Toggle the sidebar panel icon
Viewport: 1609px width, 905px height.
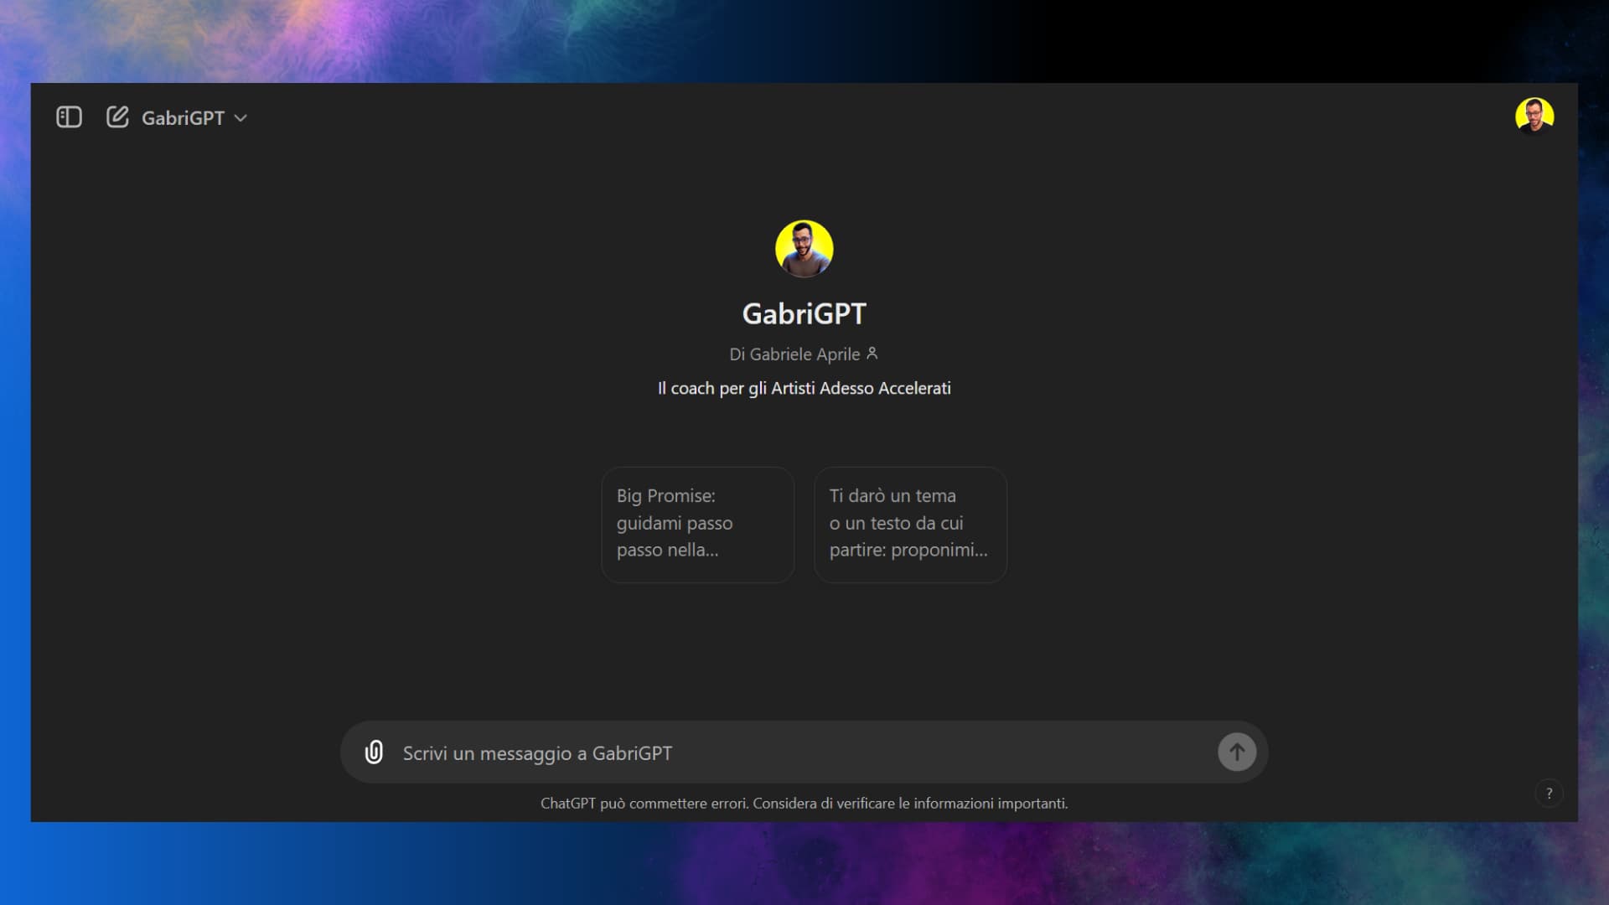point(69,117)
